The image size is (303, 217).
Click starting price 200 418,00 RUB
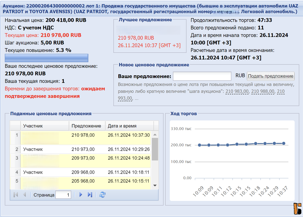click(66, 20)
